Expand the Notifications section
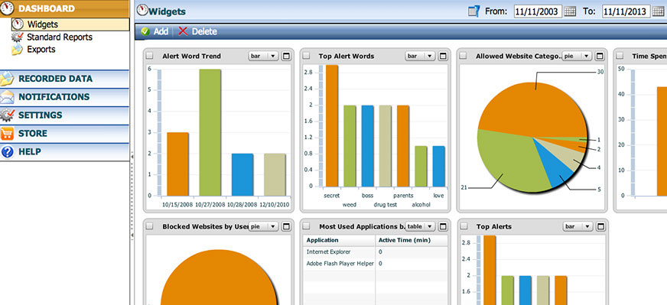The height and width of the screenshot is (305, 667). pos(65,97)
